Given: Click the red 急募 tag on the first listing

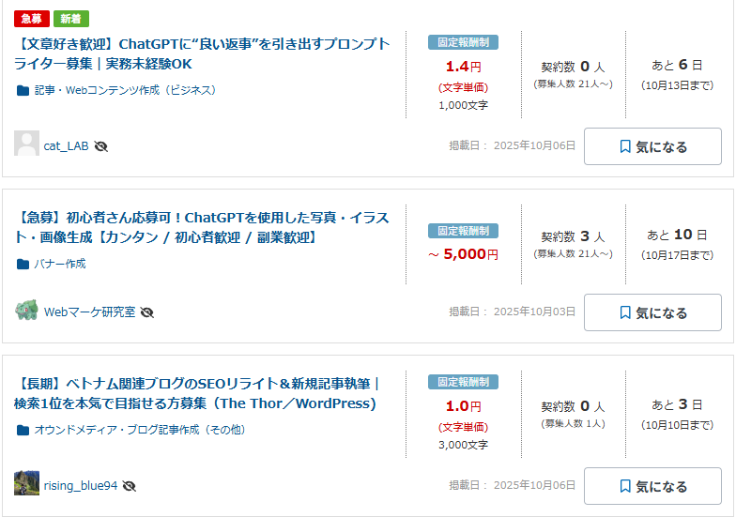Looking at the screenshot, I should pos(32,19).
